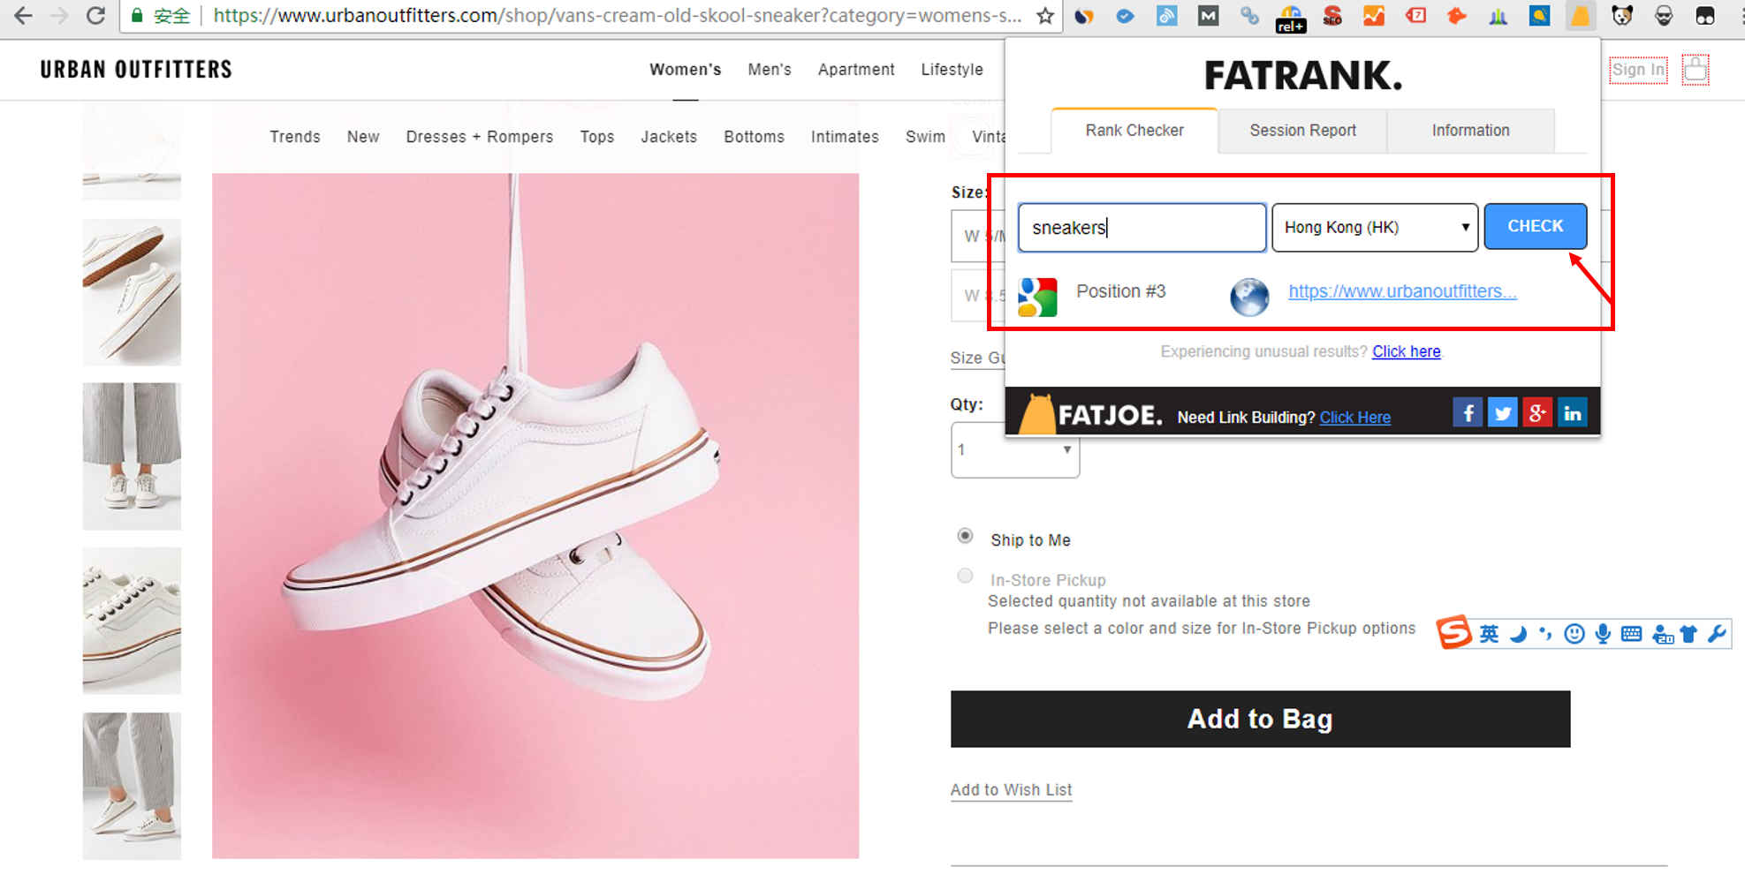Click the Twitter share icon

1502,413
